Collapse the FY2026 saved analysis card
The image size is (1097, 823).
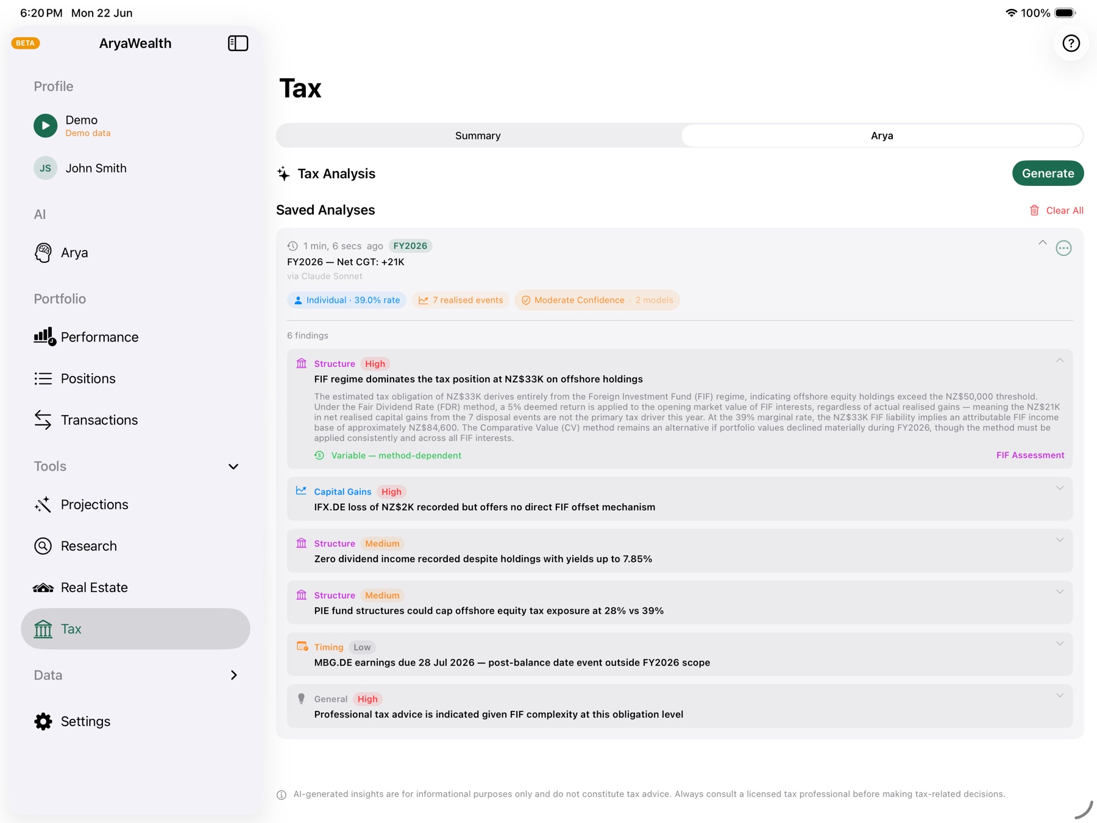[1043, 243]
